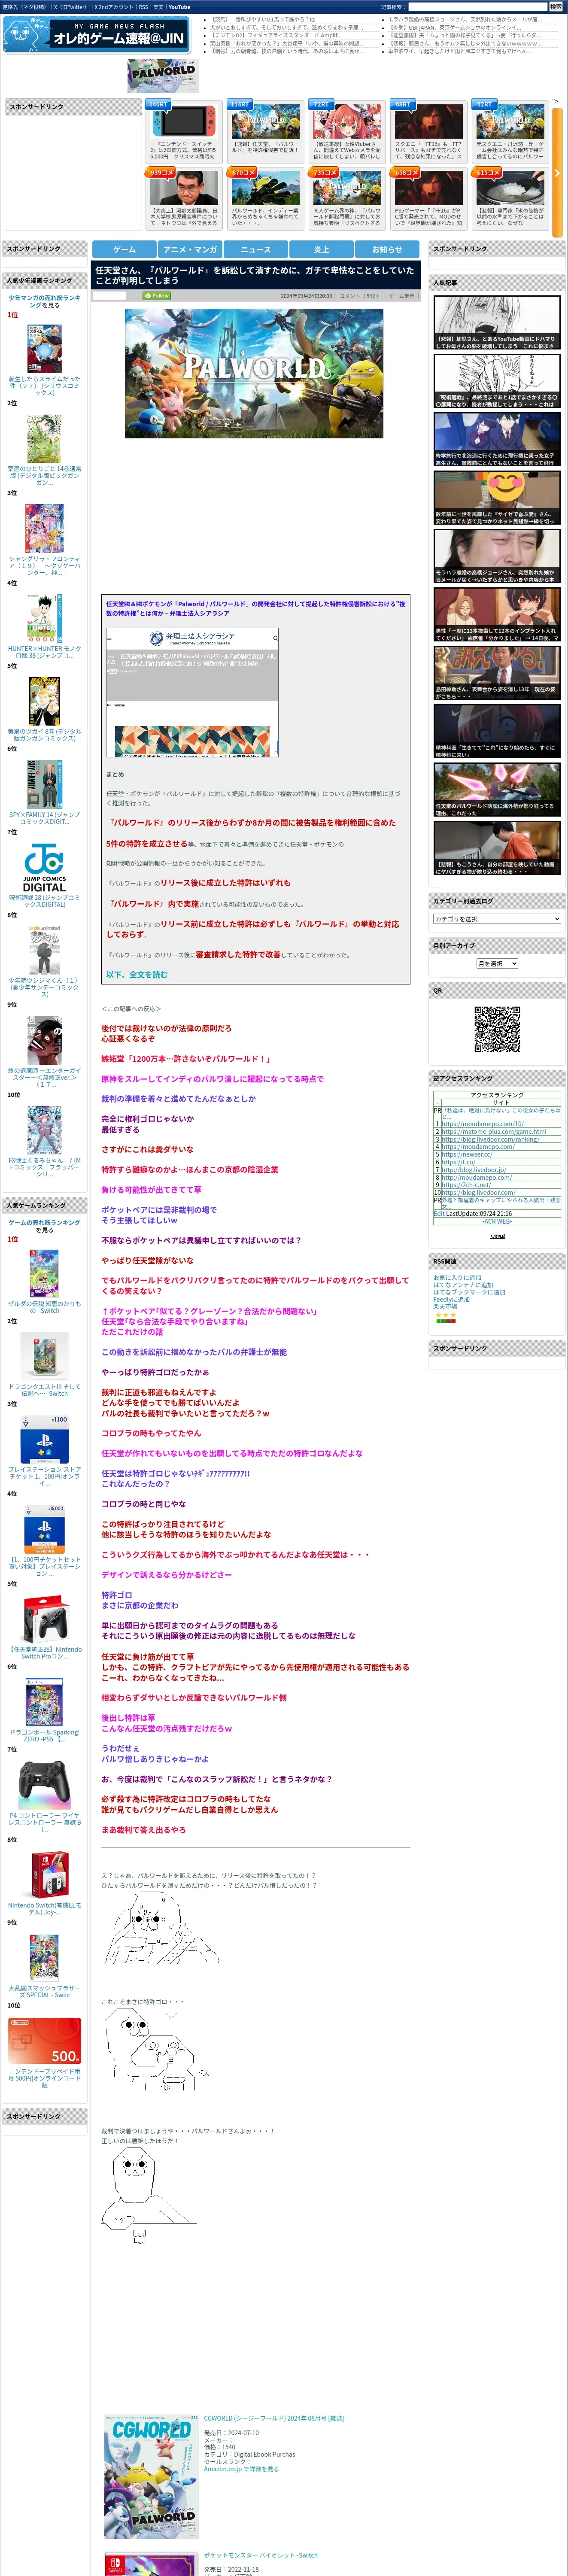Click はてなアンテナに追加 link
568x2576 pixels.
coord(463,1285)
